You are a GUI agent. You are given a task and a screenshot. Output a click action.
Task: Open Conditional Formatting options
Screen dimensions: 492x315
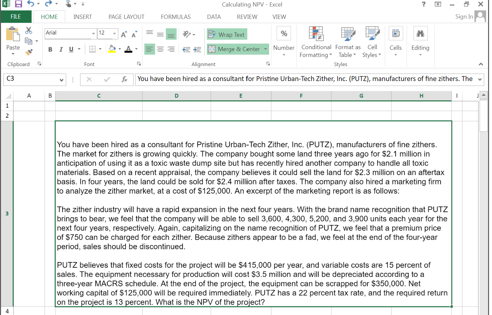coord(316,42)
